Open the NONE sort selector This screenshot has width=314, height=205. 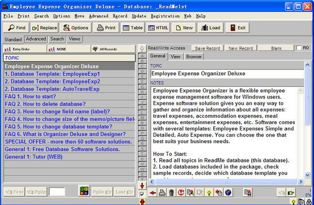[x=69, y=49]
